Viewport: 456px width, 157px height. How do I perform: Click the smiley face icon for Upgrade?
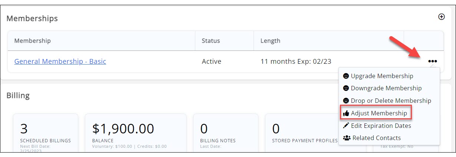point(346,76)
